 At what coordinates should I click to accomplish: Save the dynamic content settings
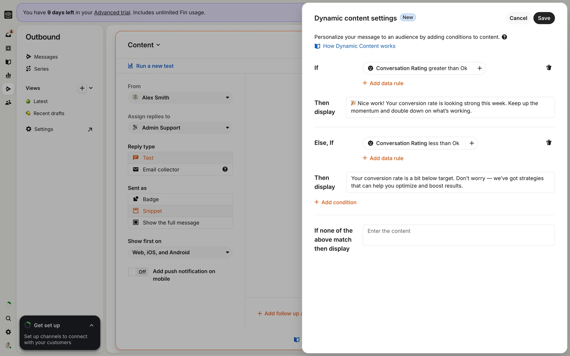(544, 18)
